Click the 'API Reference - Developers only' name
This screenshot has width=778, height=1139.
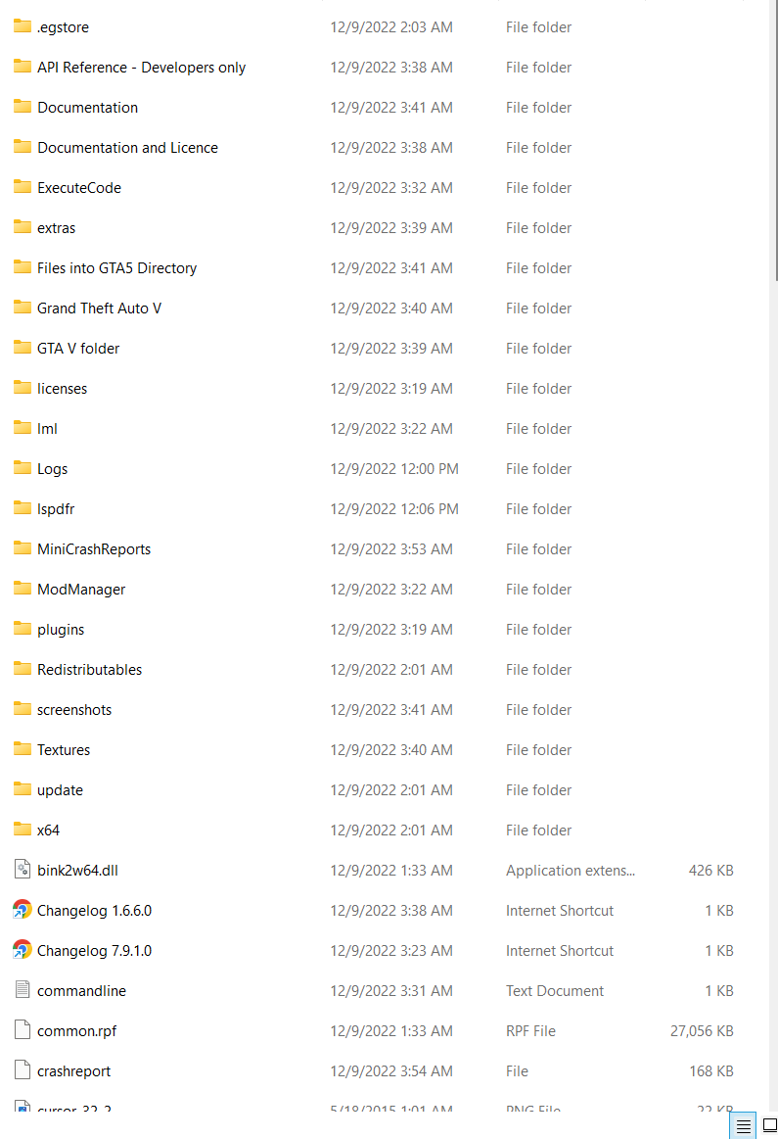(142, 67)
